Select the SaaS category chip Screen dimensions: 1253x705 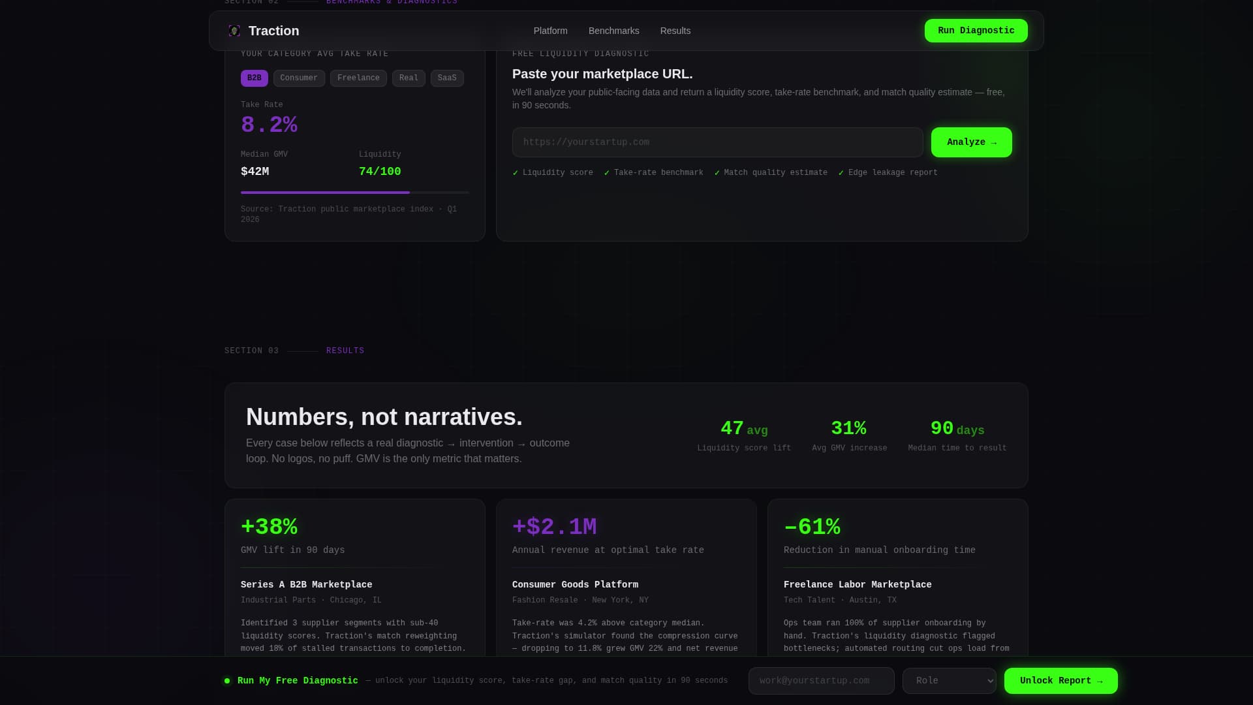(x=447, y=78)
